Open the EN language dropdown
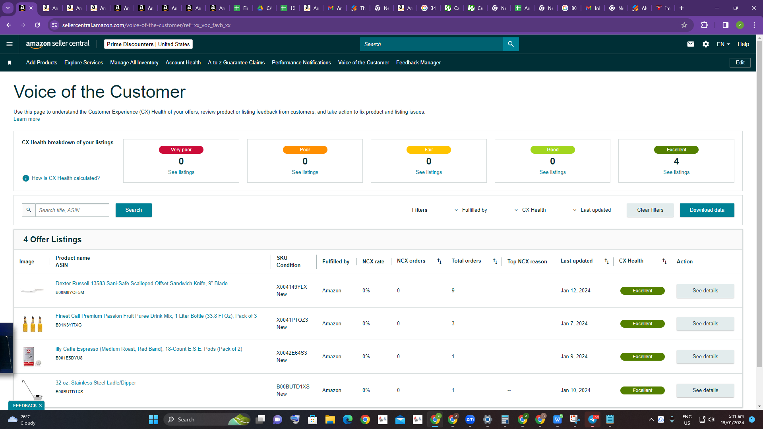763x429 pixels. coord(723,44)
